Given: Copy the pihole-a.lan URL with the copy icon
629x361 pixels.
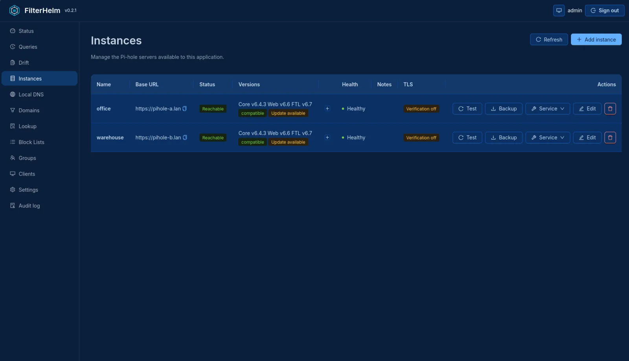Looking at the screenshot, I should [184, 109].
